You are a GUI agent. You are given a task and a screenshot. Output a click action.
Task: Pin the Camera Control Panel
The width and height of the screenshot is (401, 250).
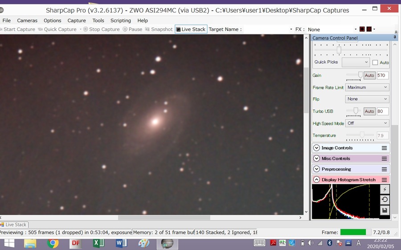tap(395, 37)
